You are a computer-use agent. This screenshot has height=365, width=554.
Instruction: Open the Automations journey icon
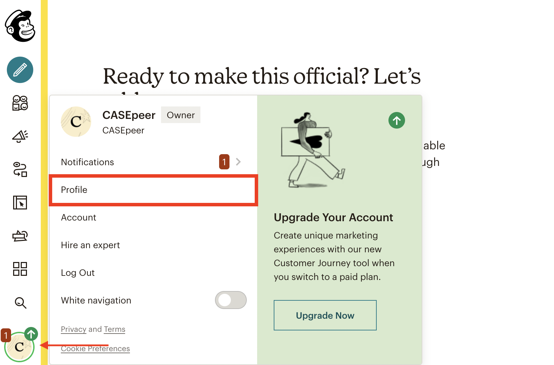20,169
